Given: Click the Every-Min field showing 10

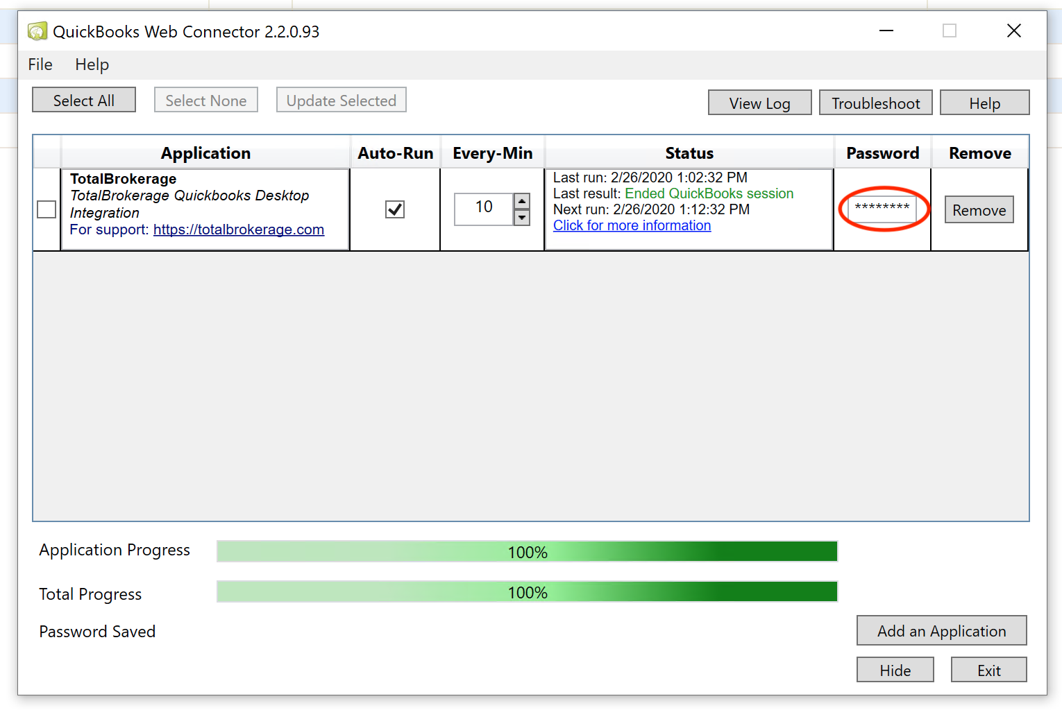Looking at the screenshot, I should tap(484, 209).
